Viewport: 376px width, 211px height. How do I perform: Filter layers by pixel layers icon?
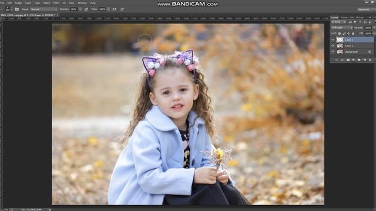tap(350, 22)
